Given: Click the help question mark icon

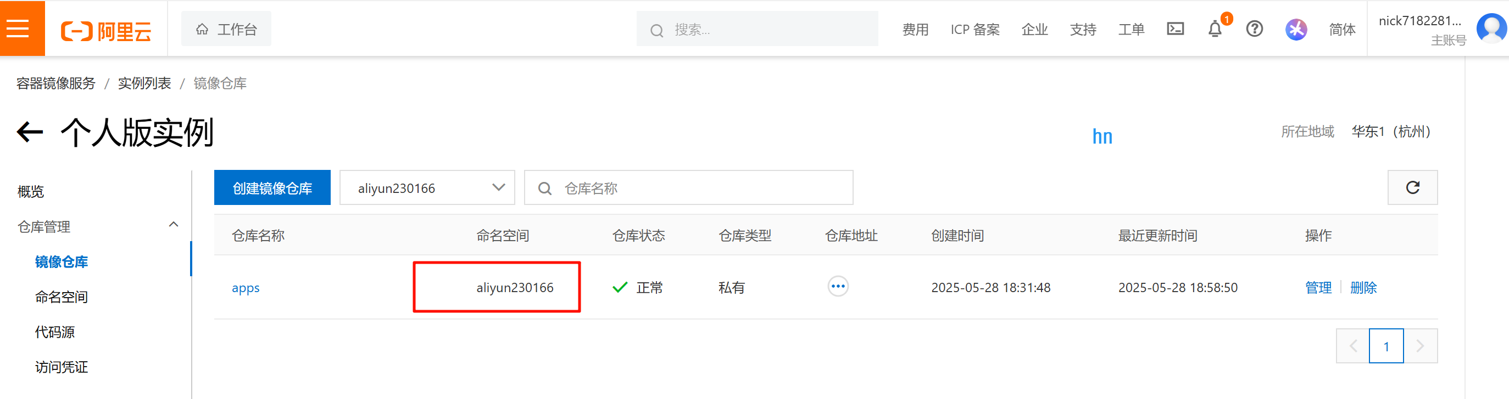Looking at the screenshot, I should (1254, 29).
